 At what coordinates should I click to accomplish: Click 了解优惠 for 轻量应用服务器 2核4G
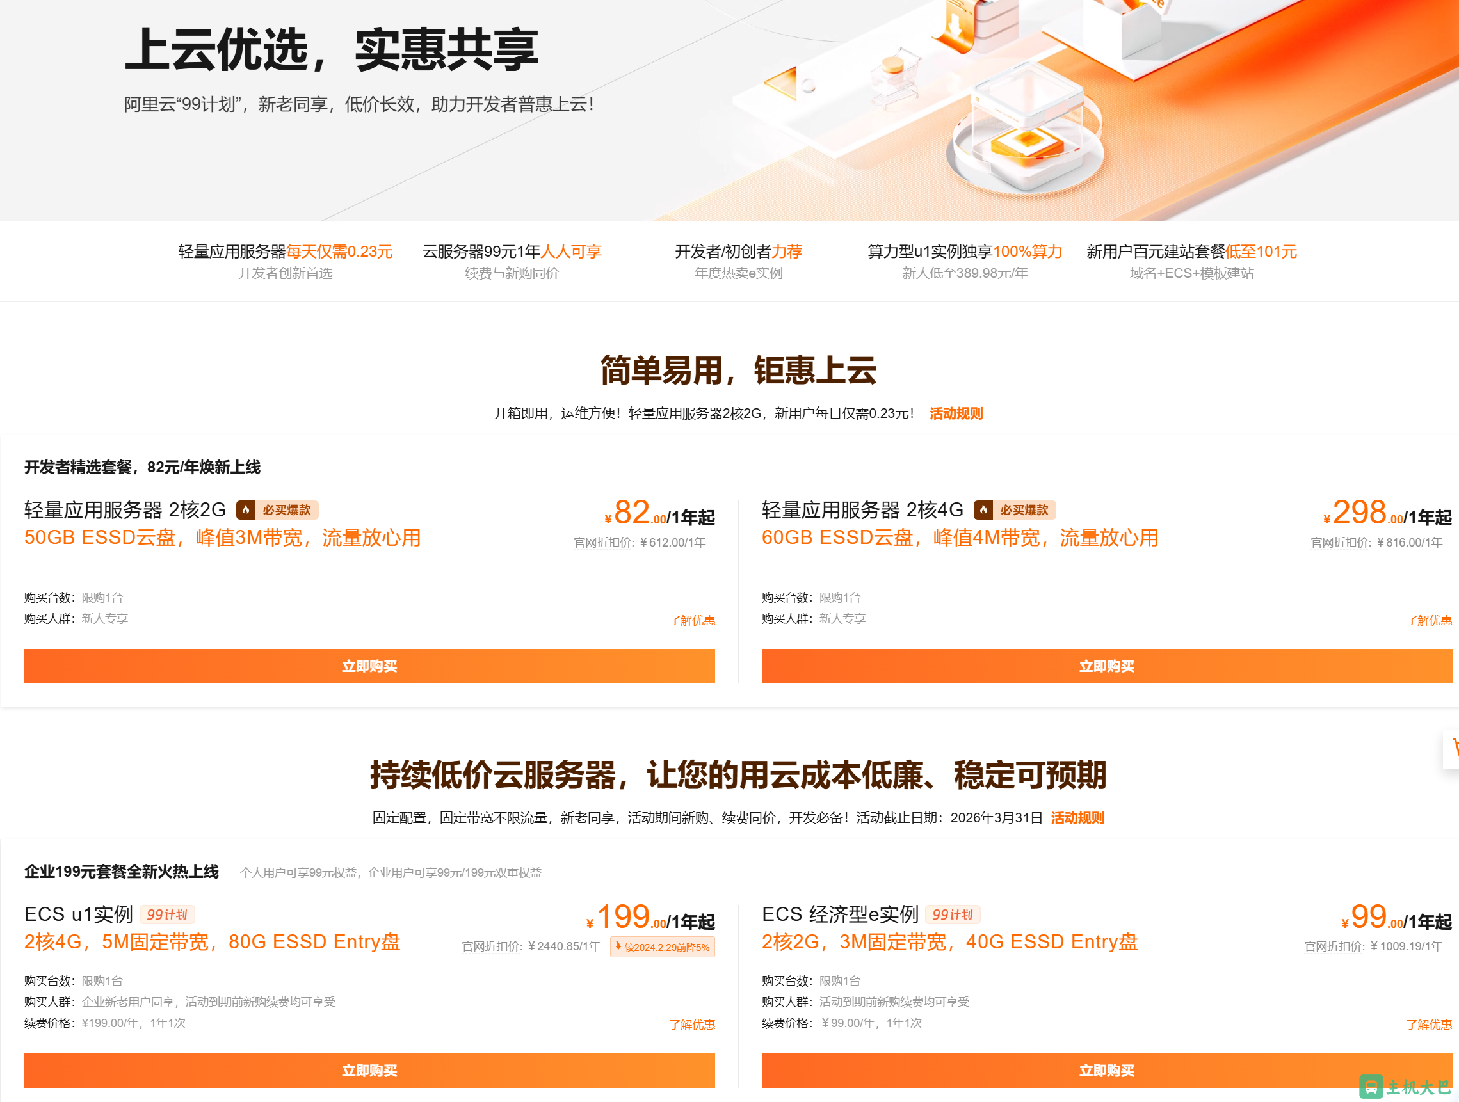click(x=1429, y=621)
